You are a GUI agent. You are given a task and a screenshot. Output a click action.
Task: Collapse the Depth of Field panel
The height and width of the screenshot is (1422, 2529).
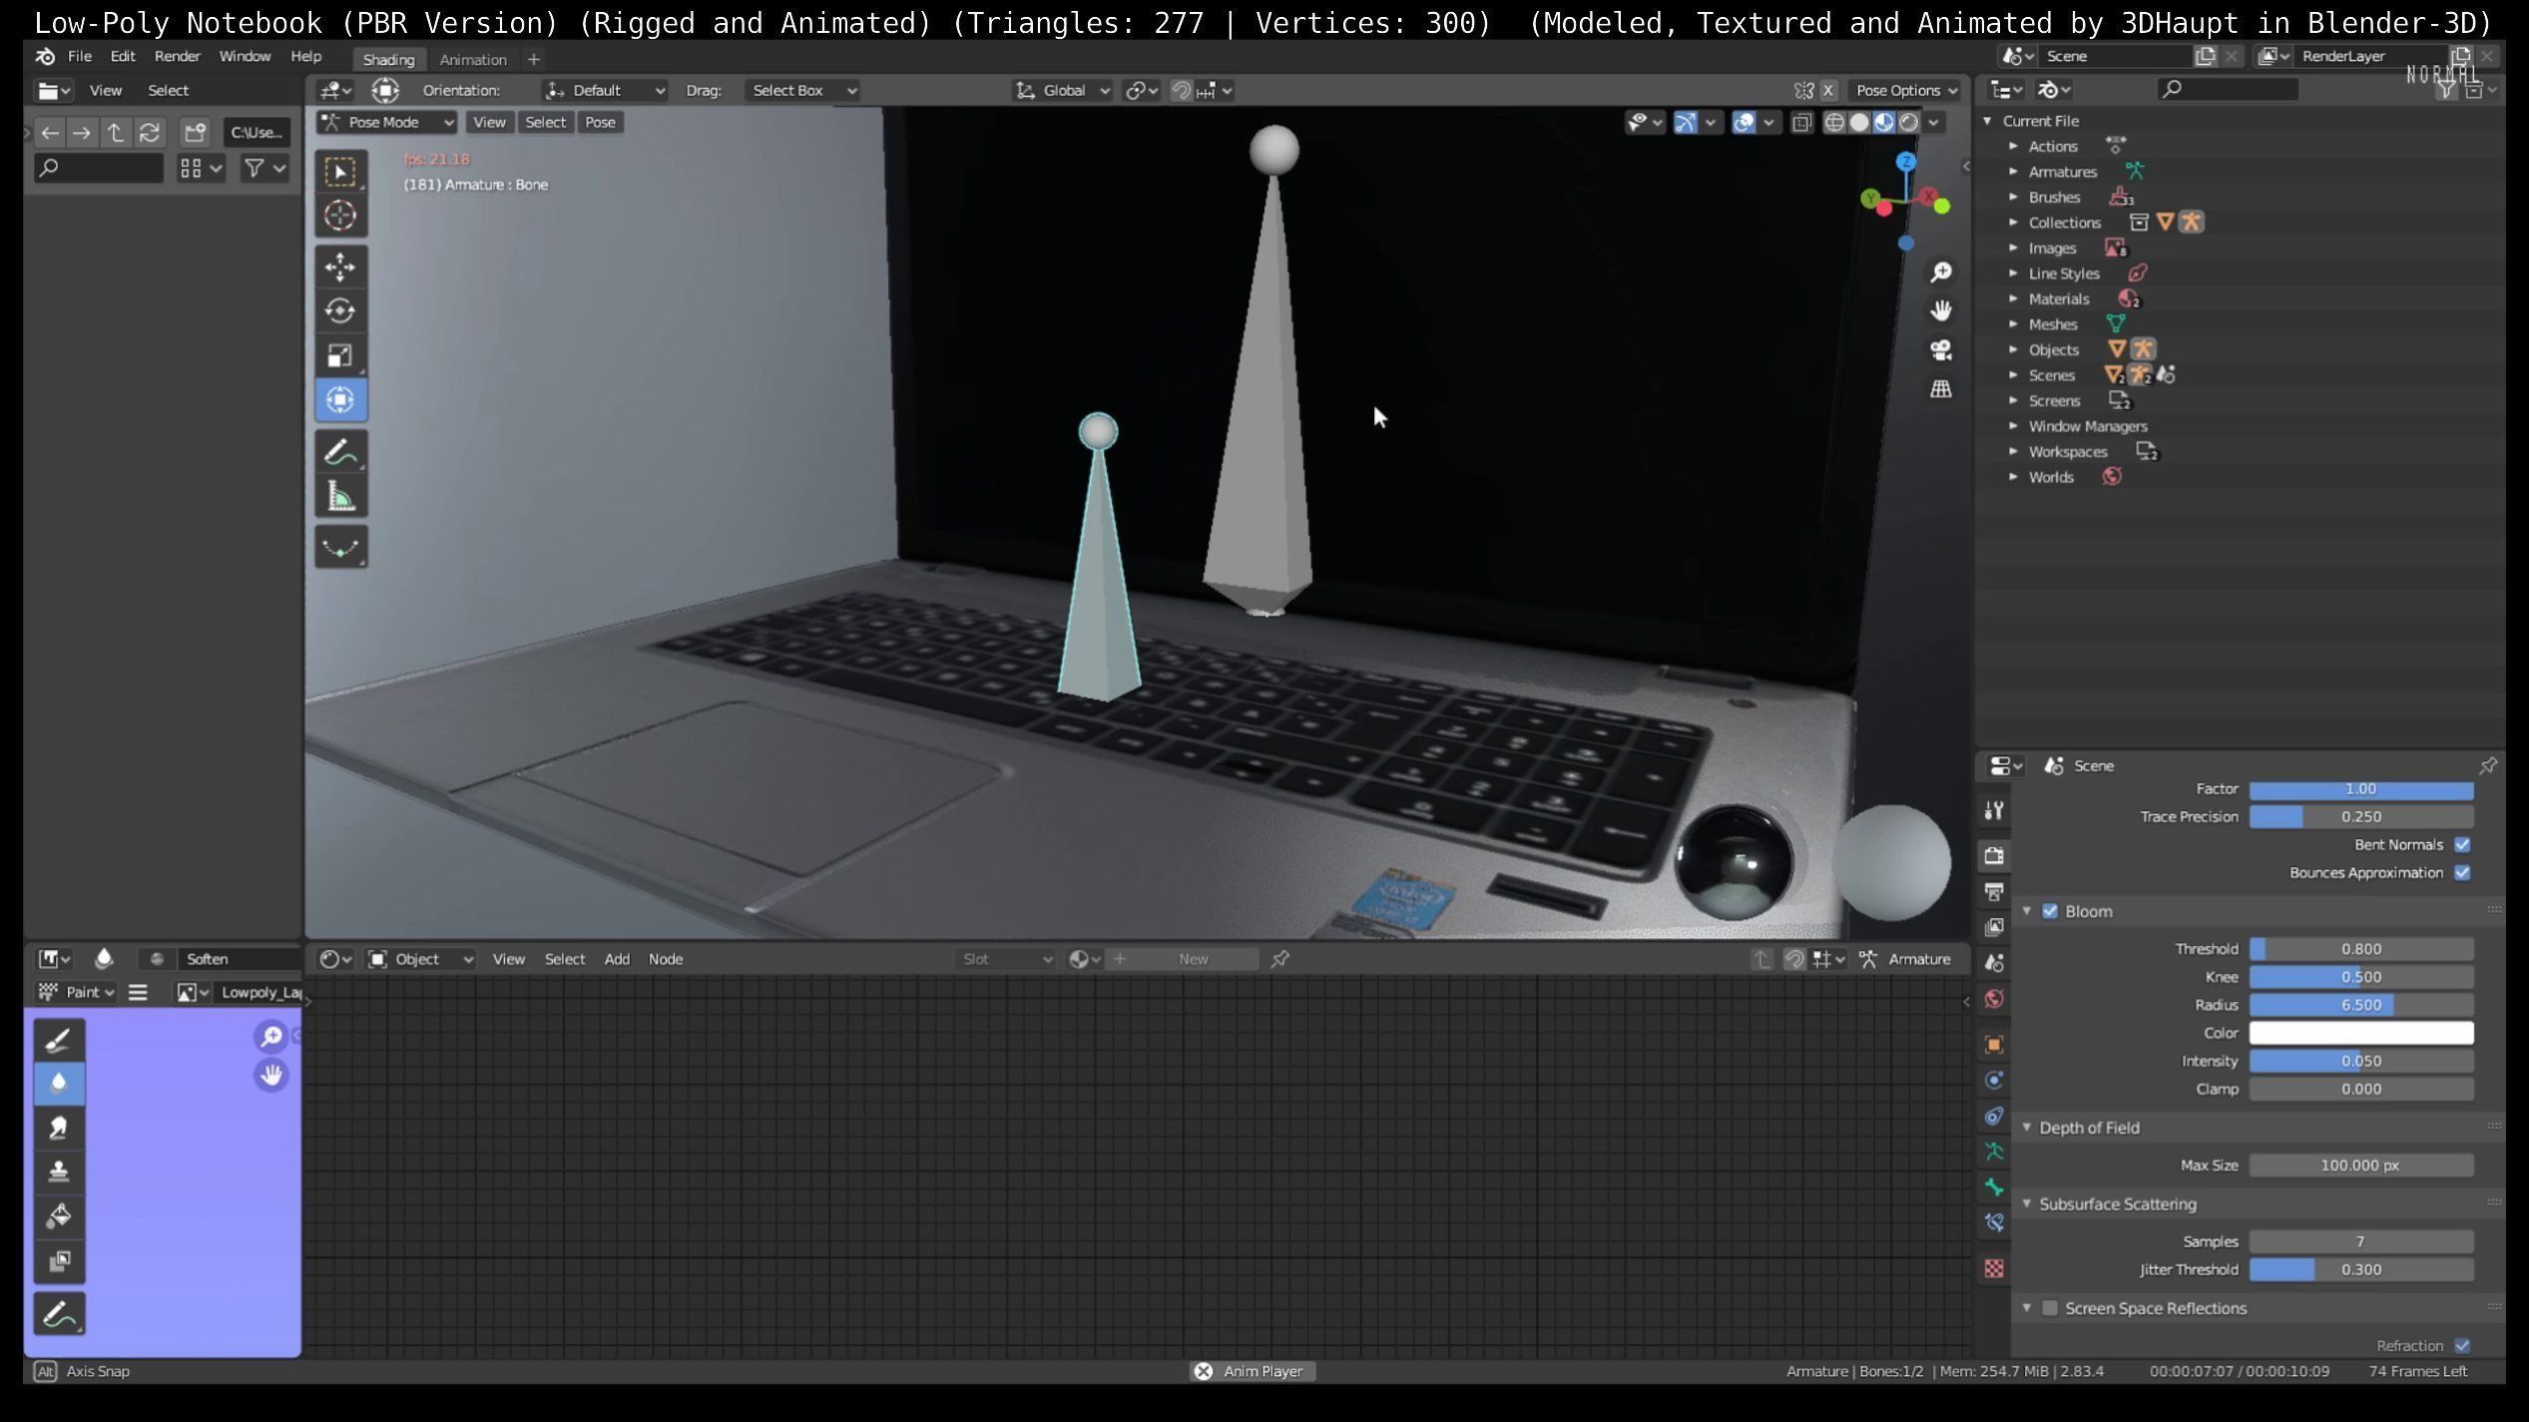(x=2027, y=1128)
